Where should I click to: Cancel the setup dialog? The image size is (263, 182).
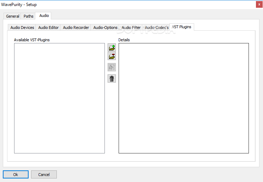pyautogui.click(x=44, y=175)
